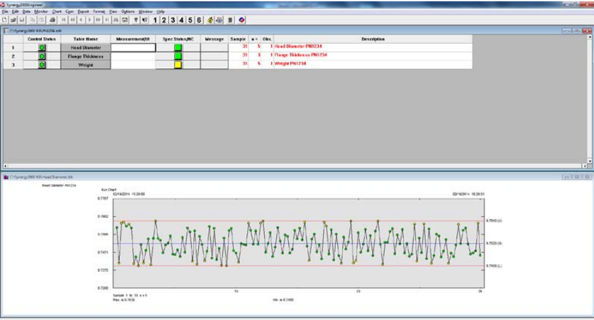Go to previous record arrow icon
Image resolution: width=594 pixels, height=320 pixels.
click(x=81, y=20)
